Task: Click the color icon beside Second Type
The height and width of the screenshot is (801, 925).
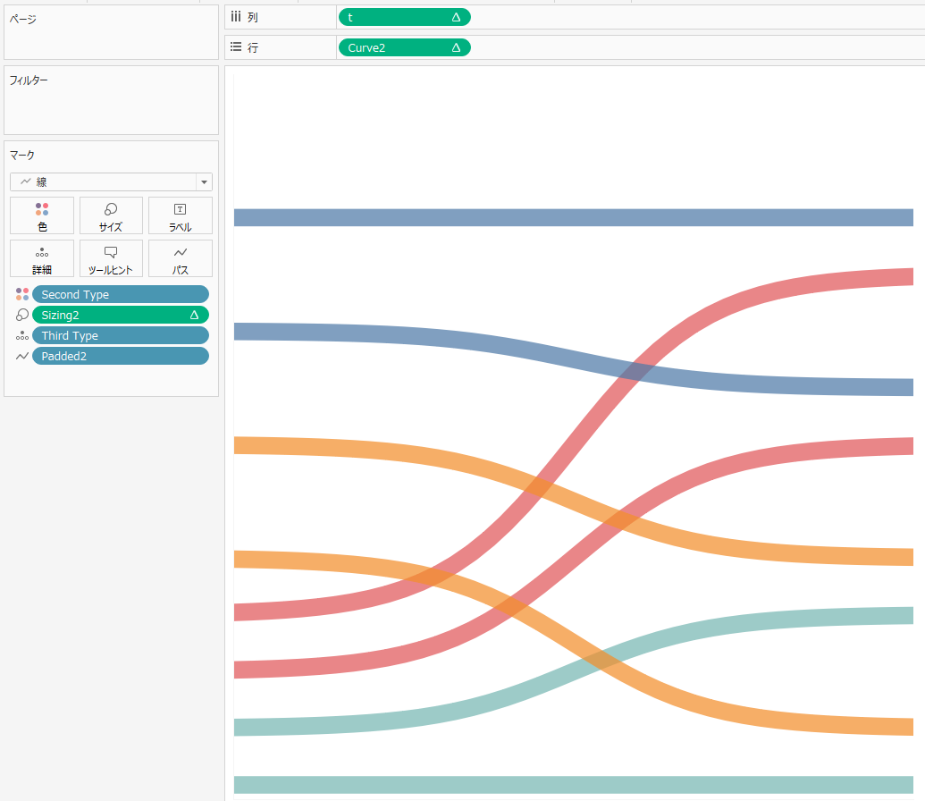Action: click(x=22, y=294)
